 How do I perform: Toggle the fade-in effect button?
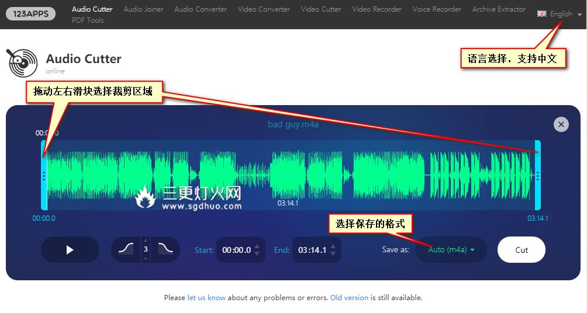point(126,249)
